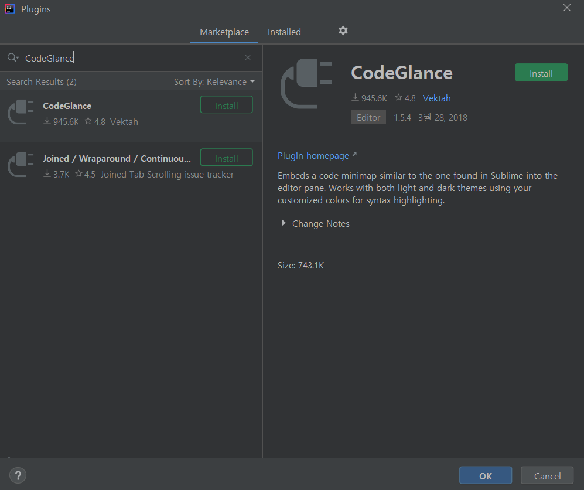Install CodeGlance from the results list

tap(227, 105)
